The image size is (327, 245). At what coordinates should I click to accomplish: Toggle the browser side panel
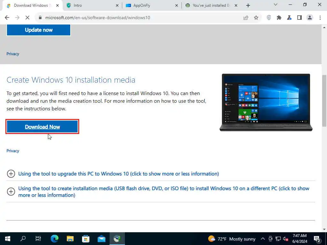[300, 18]
